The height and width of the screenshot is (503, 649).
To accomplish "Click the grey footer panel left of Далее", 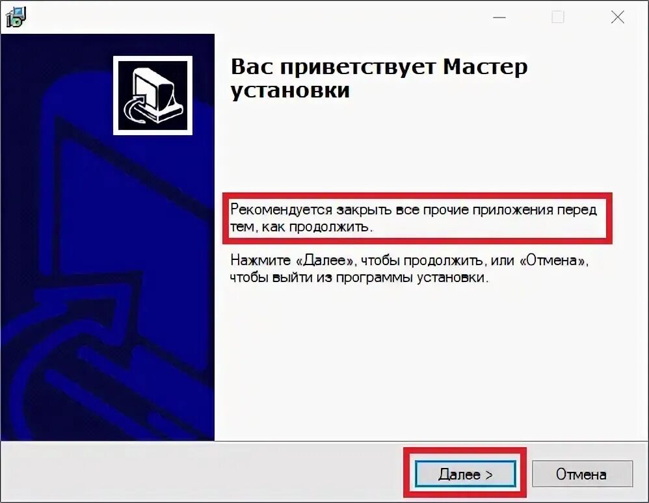I will (x=203, y=472).
